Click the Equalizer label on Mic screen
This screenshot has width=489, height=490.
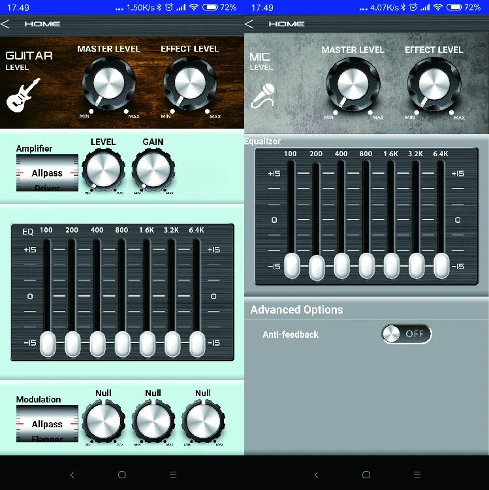[262, 141]
